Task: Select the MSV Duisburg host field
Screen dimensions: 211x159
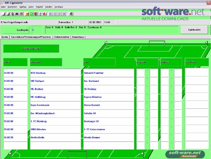Action: click(x=55, y=73)
